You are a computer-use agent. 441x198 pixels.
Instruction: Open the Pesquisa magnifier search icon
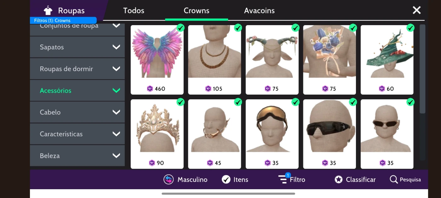click(x=394, y=179)
